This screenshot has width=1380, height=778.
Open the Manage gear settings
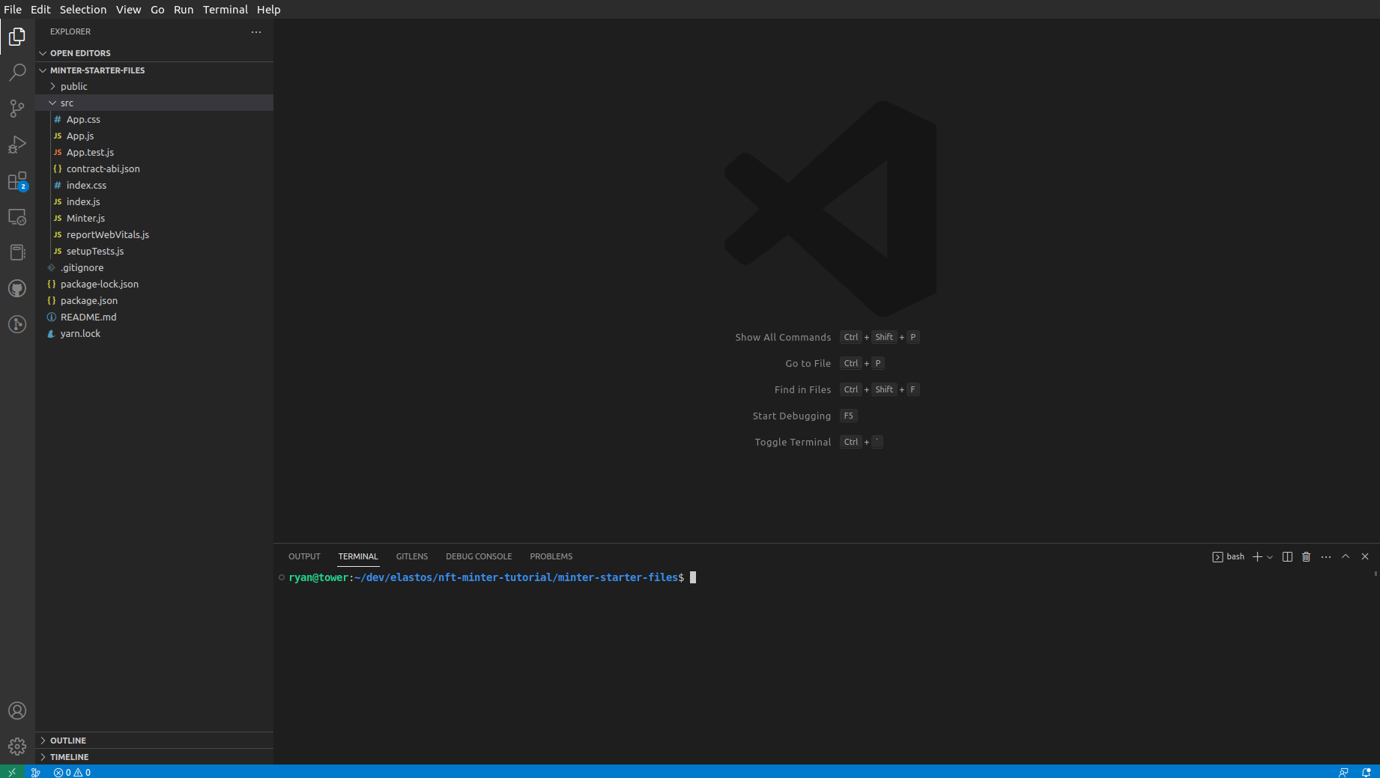17,747
